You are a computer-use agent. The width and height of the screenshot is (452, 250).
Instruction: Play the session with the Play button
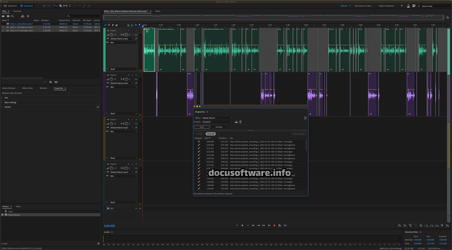point(242,226)
